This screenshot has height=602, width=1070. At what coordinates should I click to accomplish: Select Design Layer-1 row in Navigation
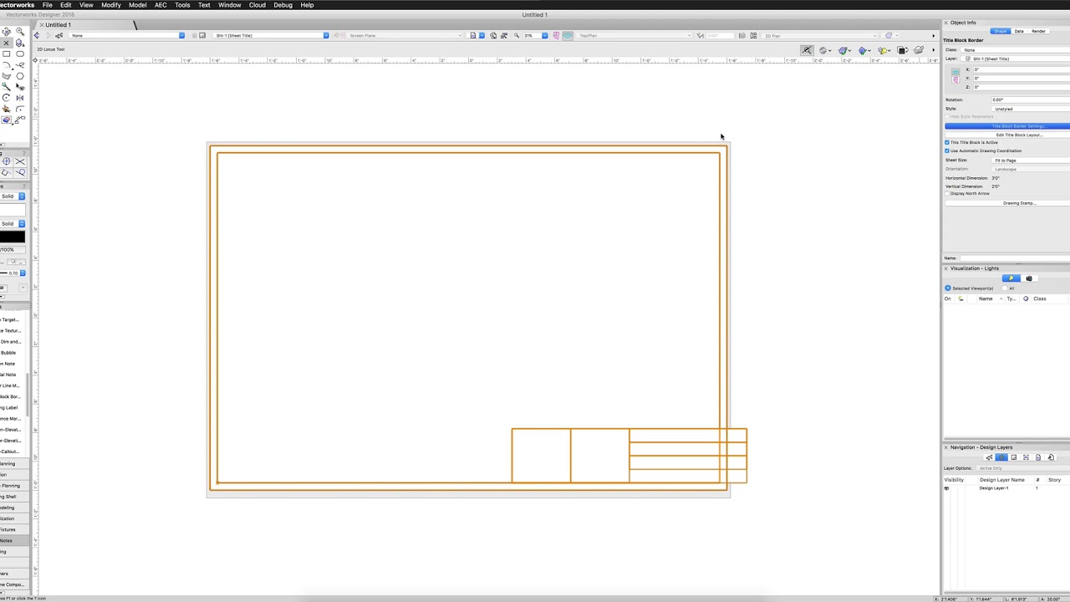pos(1006,488)
